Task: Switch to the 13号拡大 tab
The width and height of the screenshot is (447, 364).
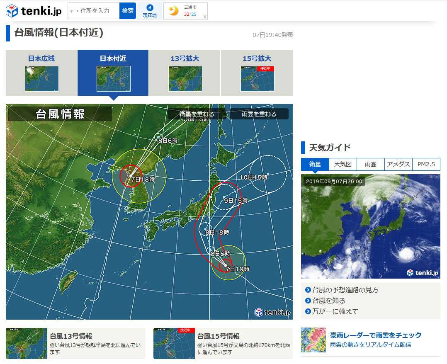Action: [185, 73]
